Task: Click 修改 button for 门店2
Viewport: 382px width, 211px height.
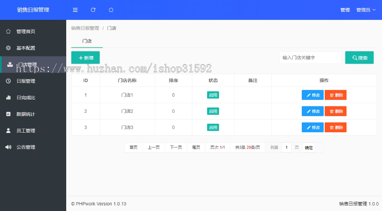Action: pyautogui.click(x=312, y=111)
